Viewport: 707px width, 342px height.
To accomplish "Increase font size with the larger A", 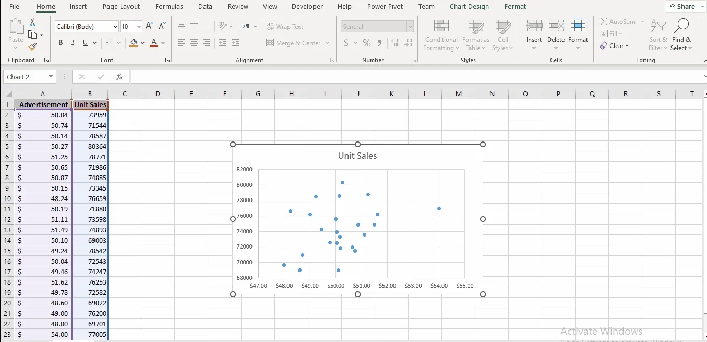I will pos(150,26).
